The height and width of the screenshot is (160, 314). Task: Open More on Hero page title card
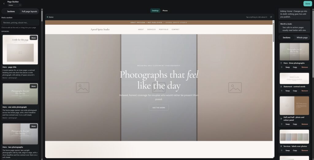point(33,38)
